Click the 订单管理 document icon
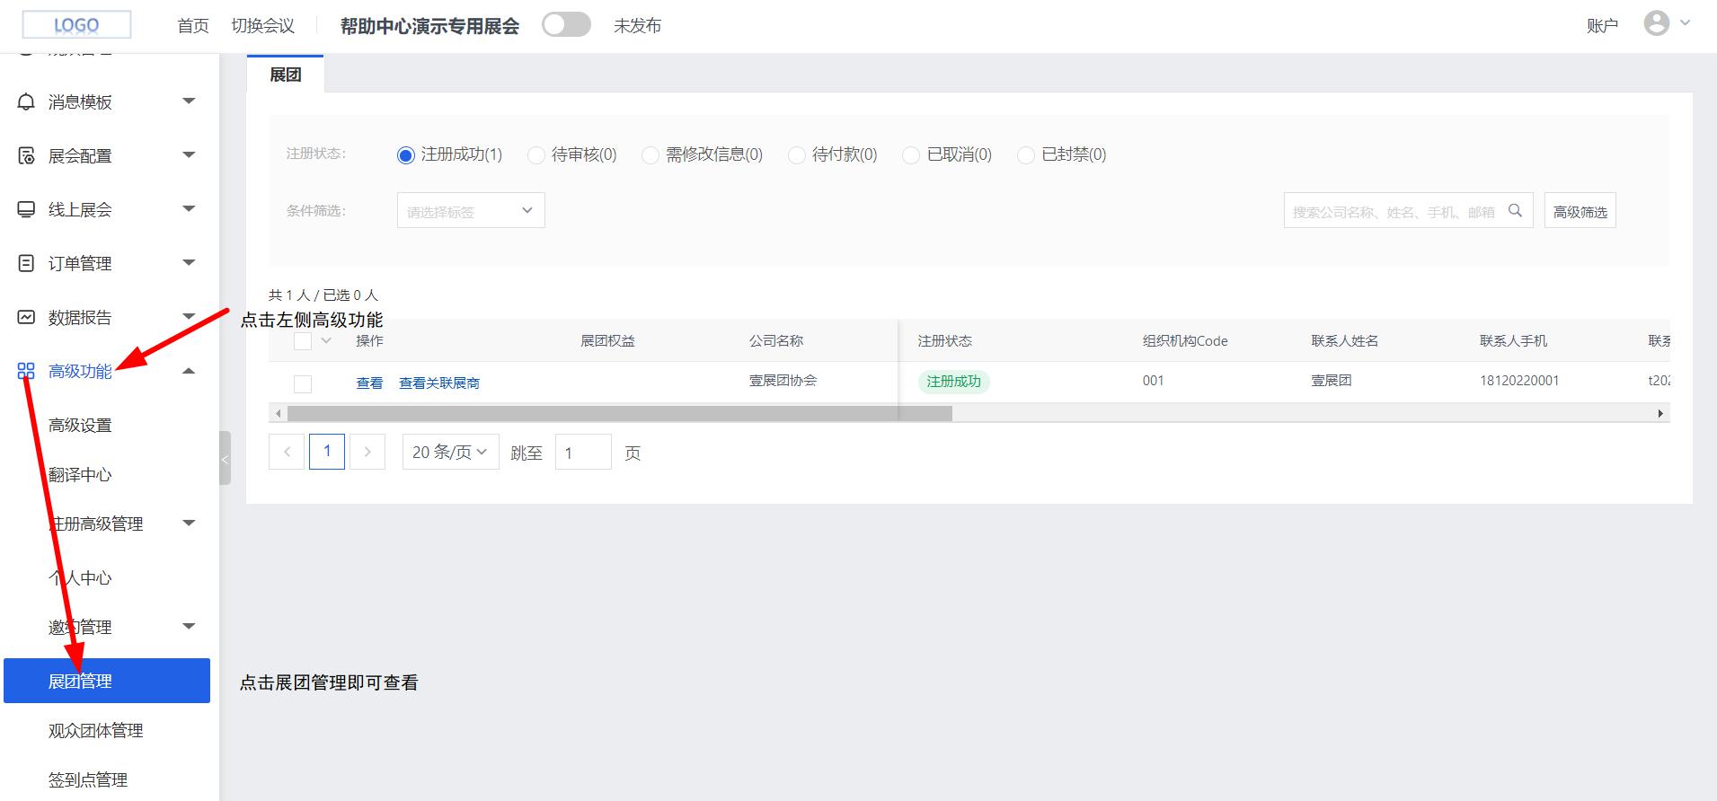 coord(27,263)
